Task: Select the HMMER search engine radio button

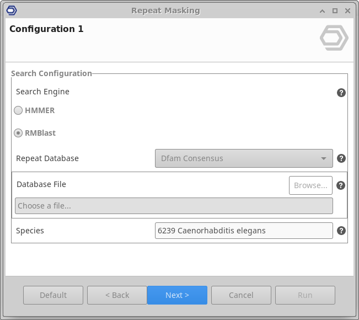Action: tap(19, 110)
